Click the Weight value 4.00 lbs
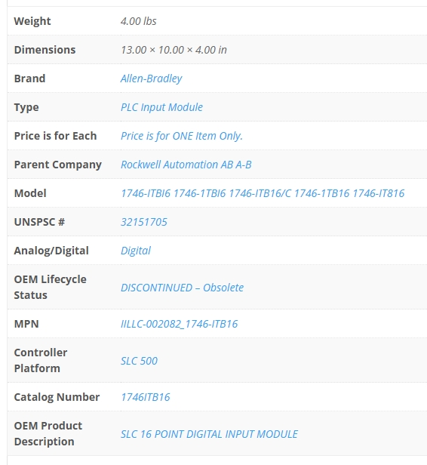 point(138,21)
